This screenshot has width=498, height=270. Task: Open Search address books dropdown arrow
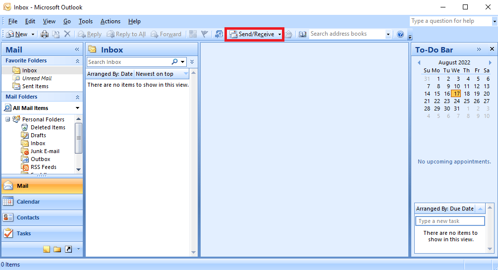pyautogui.click(x=388, y=34)
